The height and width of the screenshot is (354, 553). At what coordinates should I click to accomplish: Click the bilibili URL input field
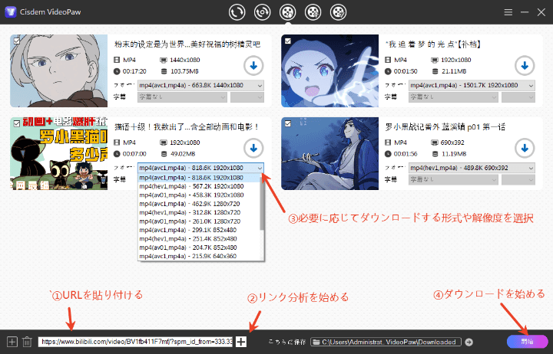point(135,342)
